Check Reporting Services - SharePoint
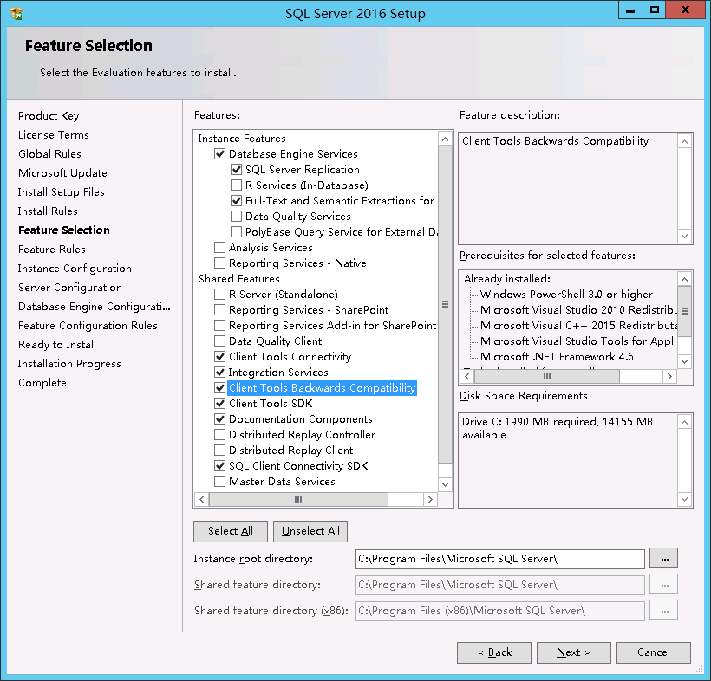This screenshot has height=681, width=711. 220,310
